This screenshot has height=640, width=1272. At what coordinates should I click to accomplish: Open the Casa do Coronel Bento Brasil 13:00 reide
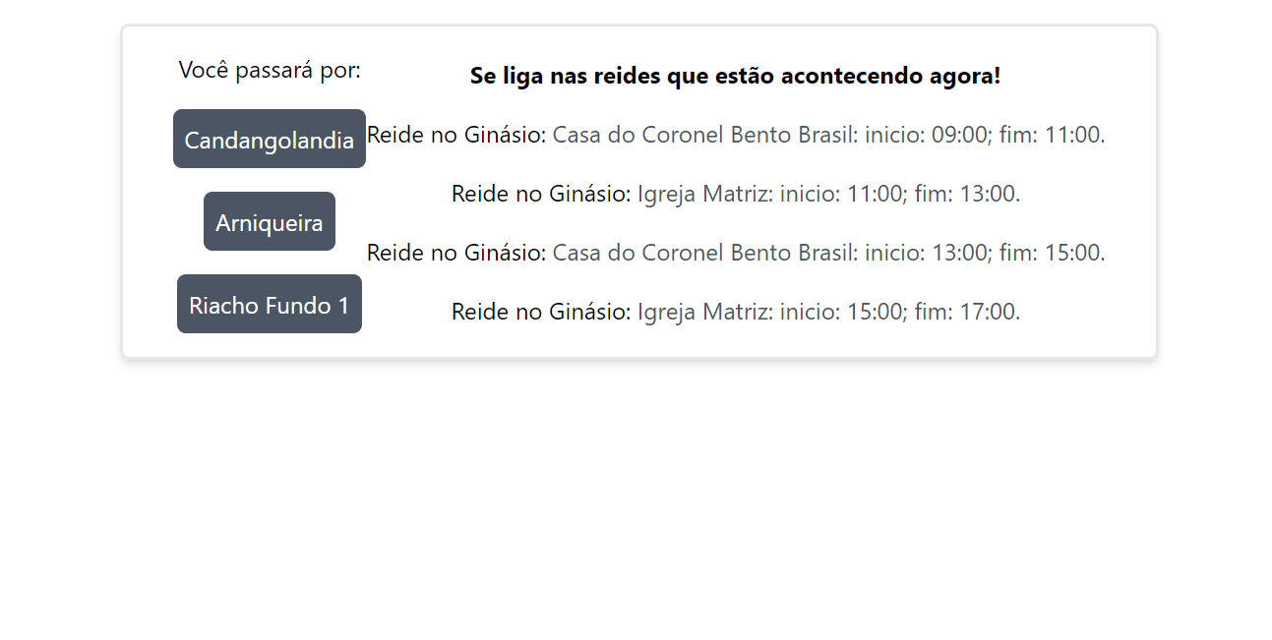coord(736,253)
